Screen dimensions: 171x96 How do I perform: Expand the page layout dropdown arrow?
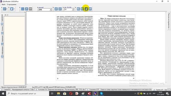14,9
